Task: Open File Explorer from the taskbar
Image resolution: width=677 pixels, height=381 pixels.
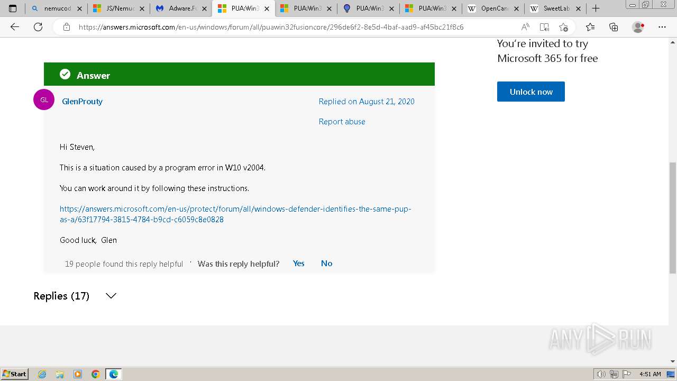Action: click(60, 374)
